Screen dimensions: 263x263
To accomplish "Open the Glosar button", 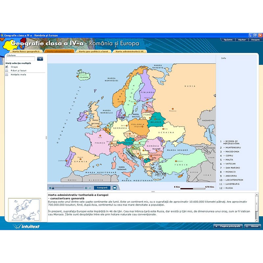I will (x=252, y=226).
